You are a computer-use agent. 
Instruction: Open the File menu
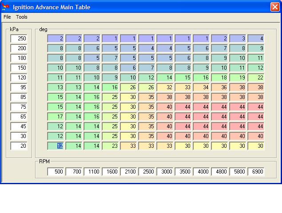[7, 17]
